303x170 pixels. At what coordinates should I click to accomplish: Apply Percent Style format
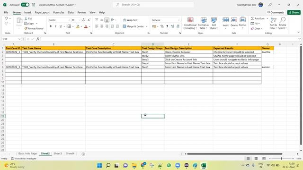[x=162, y=26]
